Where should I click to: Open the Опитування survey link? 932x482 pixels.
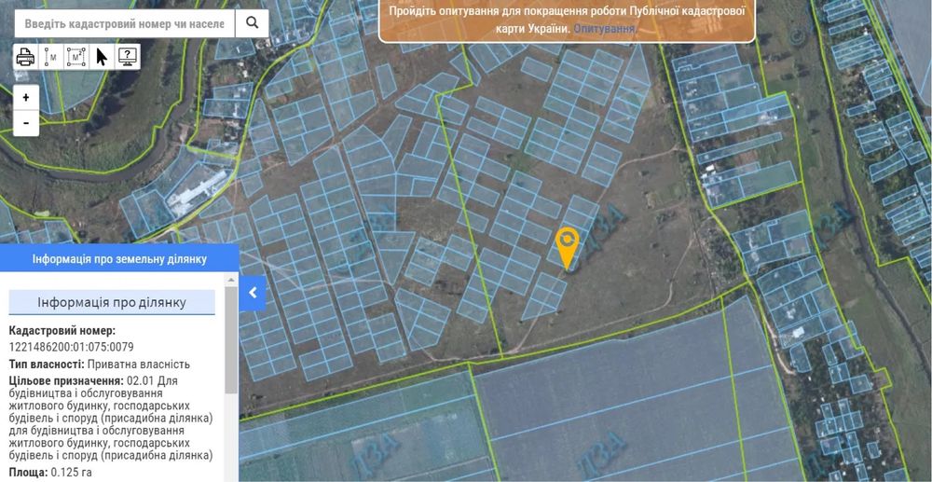coord(605,28)
